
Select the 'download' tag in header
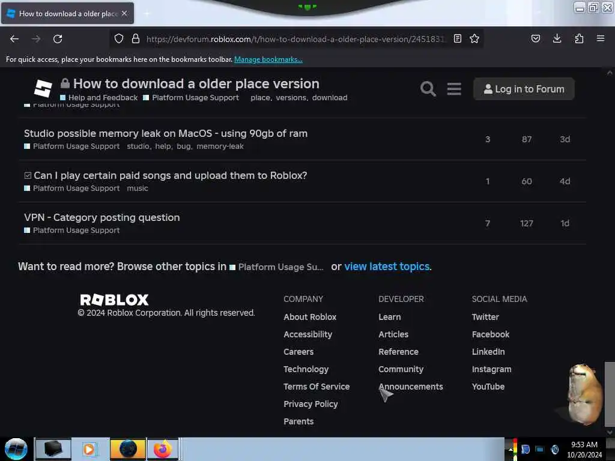(x=330, y=98)
